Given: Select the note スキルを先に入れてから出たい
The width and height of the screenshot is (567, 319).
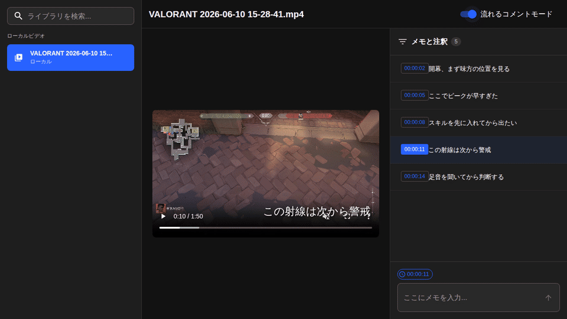Looking at the screenshot, I should [x=472, y=123].
